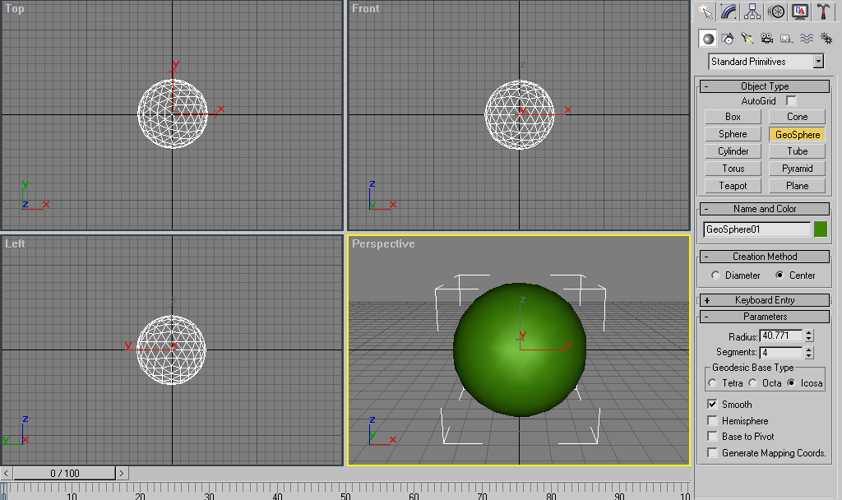Select Octa geodesic base type
Viewport: 842px width, 500px height.
pyautogui.click(x=753, y=383)
